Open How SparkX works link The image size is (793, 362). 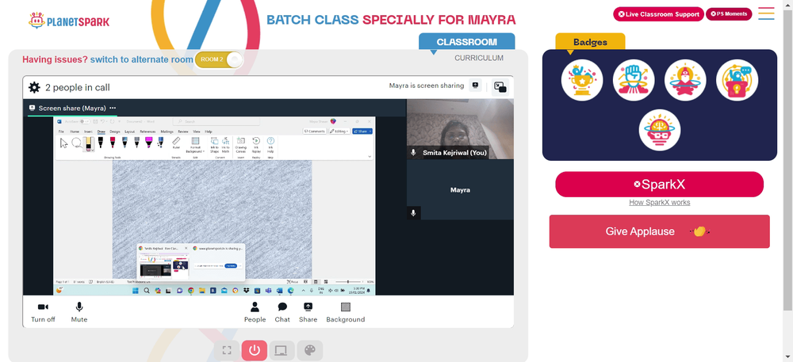click(660, 203)
